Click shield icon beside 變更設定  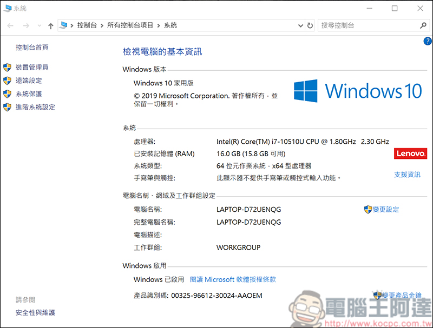point(368,210)
